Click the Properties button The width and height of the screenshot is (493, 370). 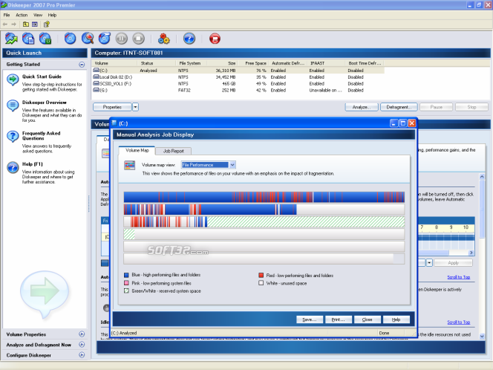(112, 107)
